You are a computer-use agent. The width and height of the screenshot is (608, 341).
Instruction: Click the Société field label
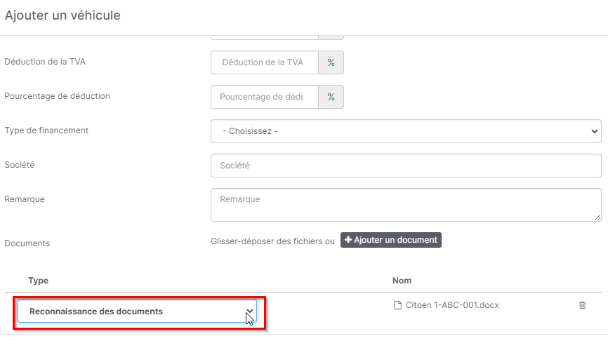[20, 165]
